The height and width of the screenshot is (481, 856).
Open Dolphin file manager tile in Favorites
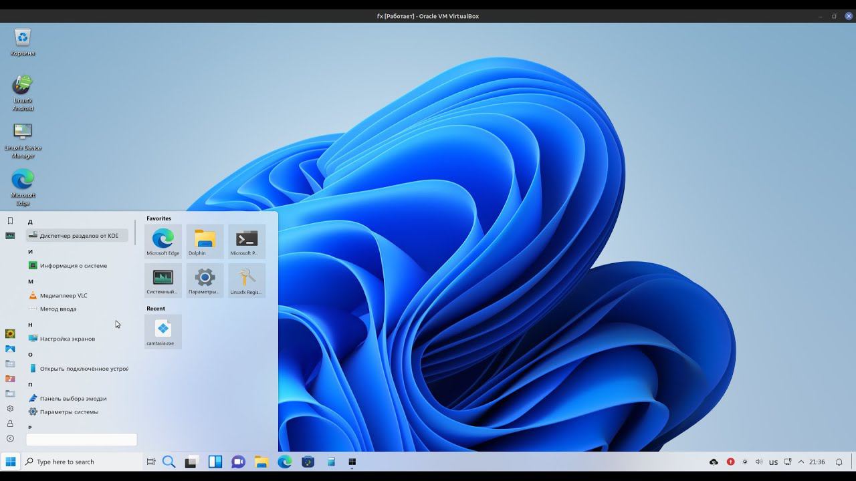coord(205,242)
